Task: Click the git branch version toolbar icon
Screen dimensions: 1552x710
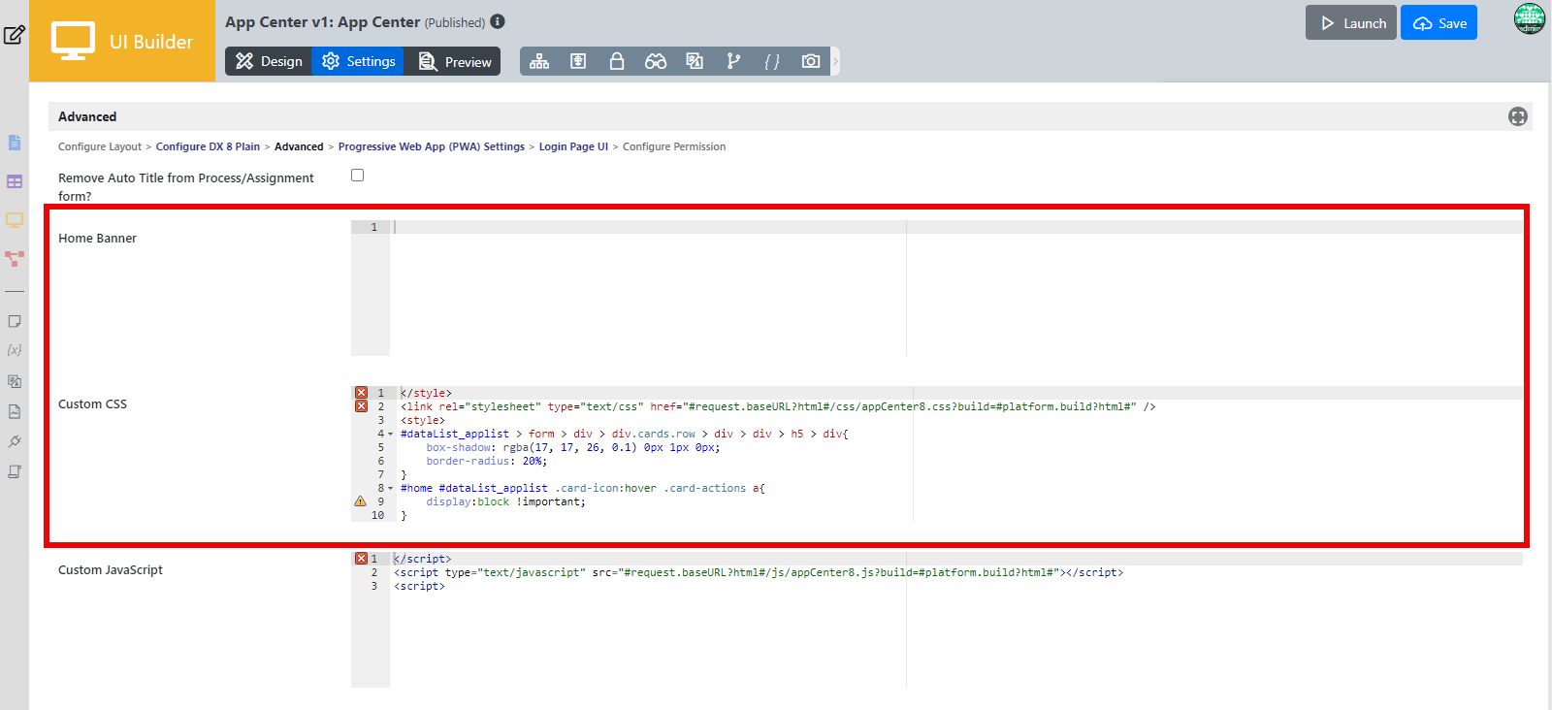Action: [x=733, y=61]
